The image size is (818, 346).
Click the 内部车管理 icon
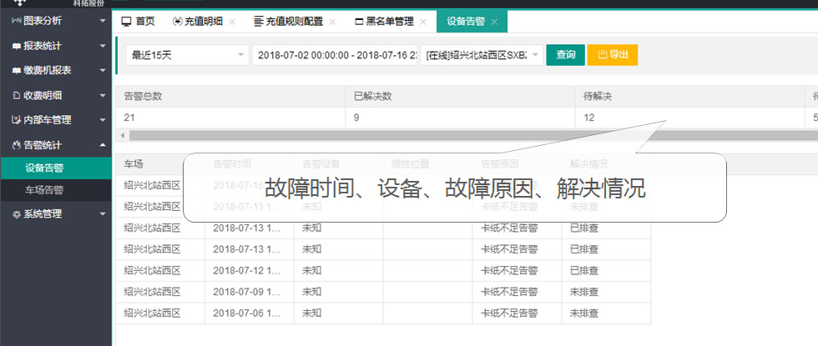pyautogui.click(x=16, y=119)
